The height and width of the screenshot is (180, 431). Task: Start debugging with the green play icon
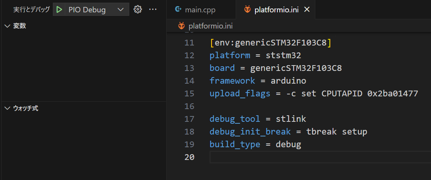59,10
